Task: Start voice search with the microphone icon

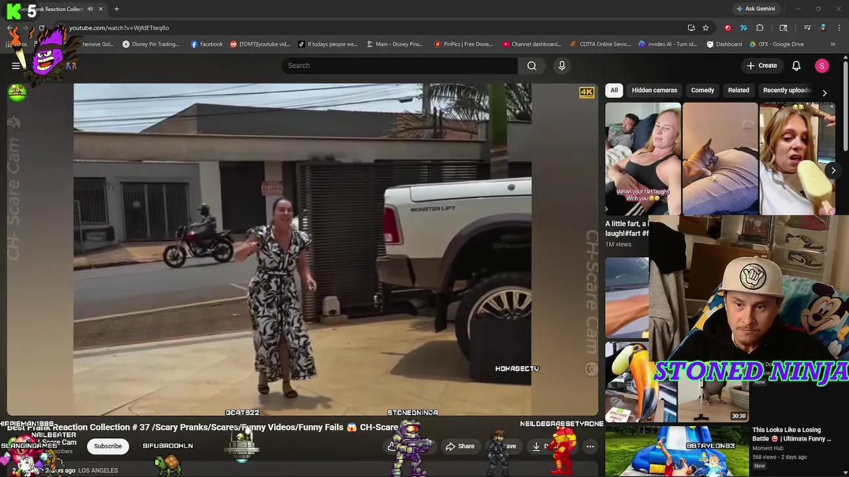Action: click(x=562, y=66)
